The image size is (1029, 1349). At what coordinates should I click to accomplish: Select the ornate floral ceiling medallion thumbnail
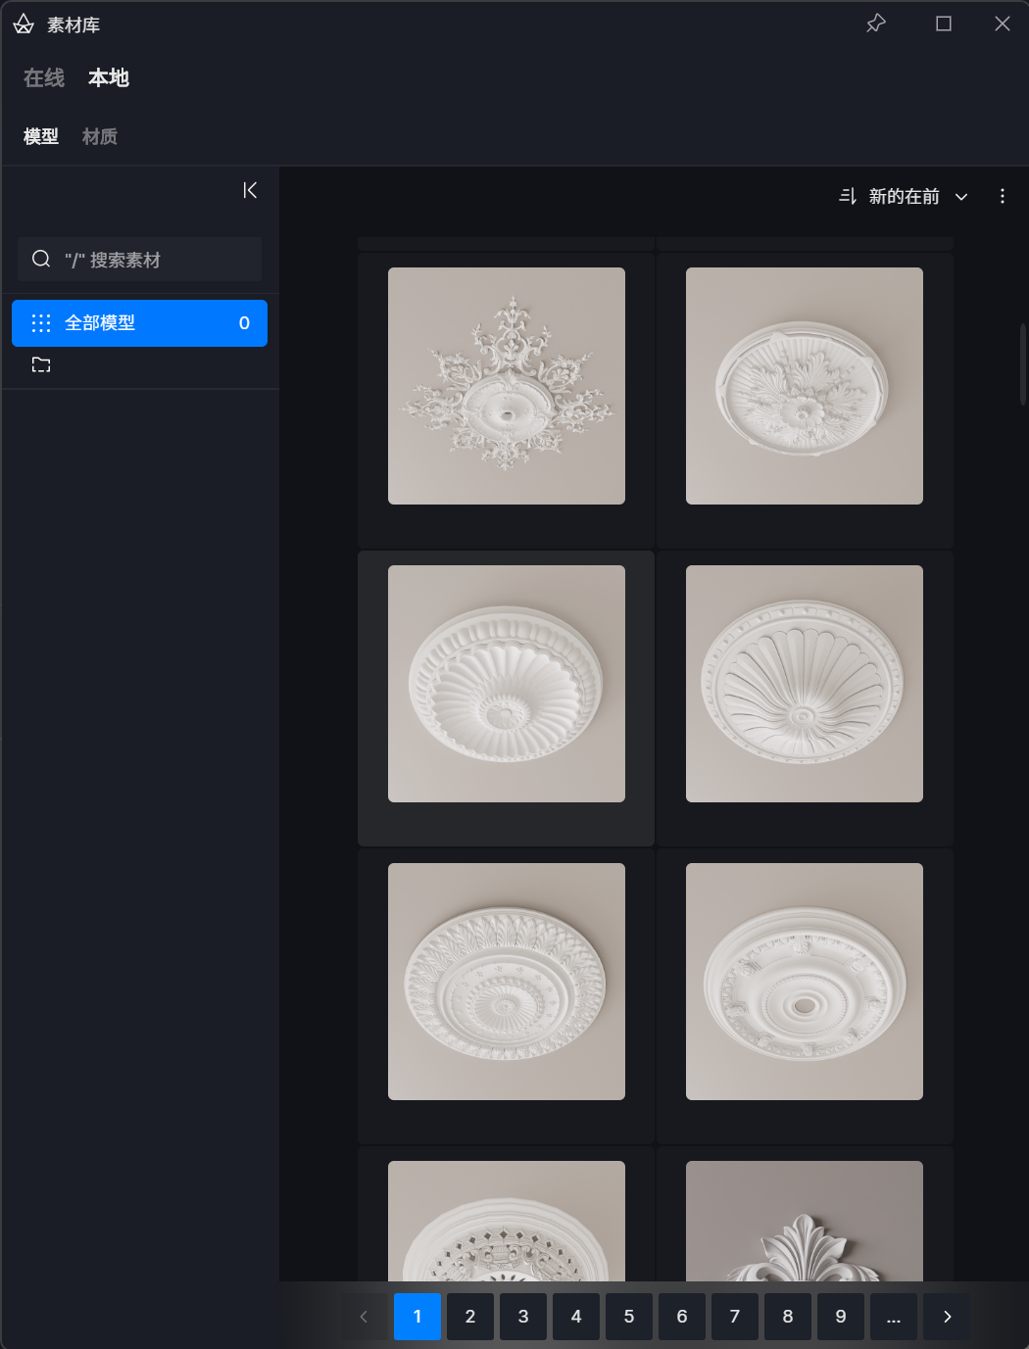pos(507,386)
